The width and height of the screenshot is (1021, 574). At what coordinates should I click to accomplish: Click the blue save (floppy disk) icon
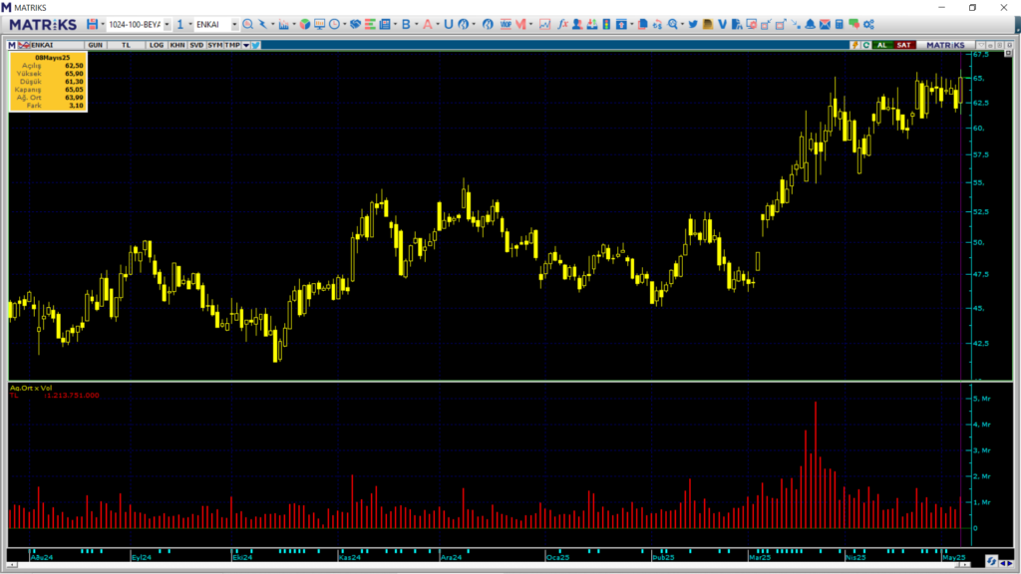tap(92, 24)
